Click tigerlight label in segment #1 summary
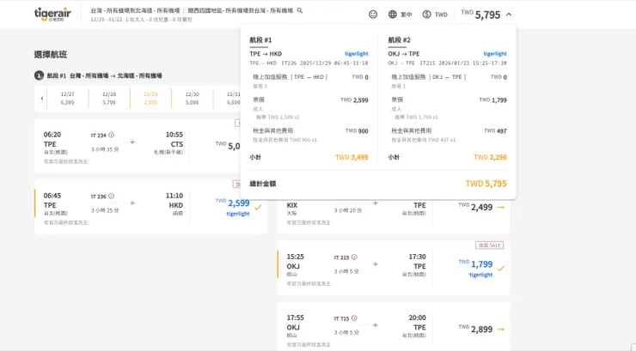The image size is (636, 351). pos(356,53)
